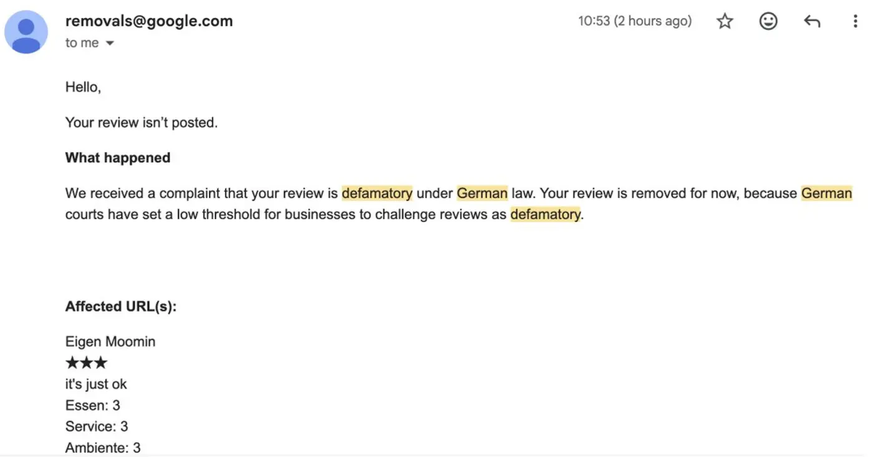
Task: Click the 'What happened' heading
Action: (x=118, y=158)
